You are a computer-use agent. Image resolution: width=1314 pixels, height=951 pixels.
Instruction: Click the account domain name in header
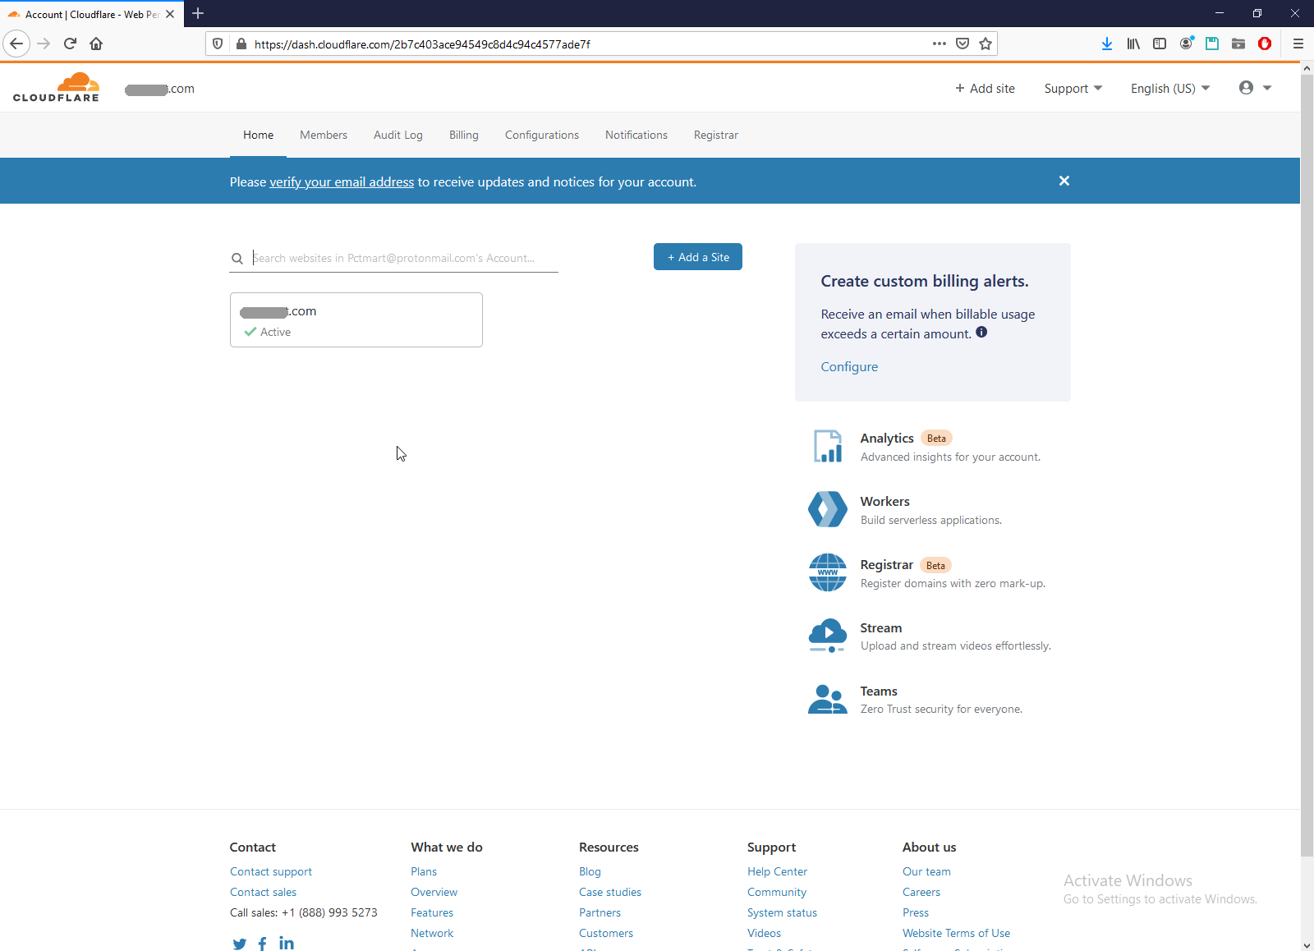[x=159, y=89]
